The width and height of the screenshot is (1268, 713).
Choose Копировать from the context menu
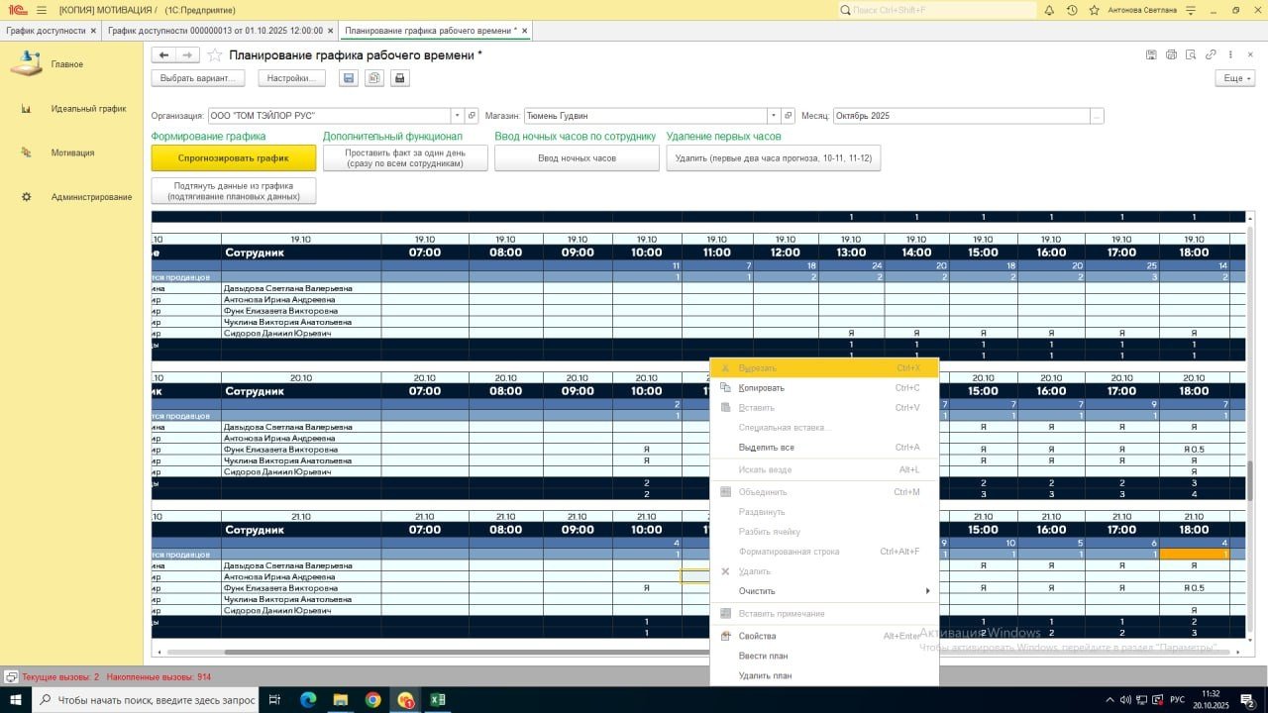click(761, 388)
